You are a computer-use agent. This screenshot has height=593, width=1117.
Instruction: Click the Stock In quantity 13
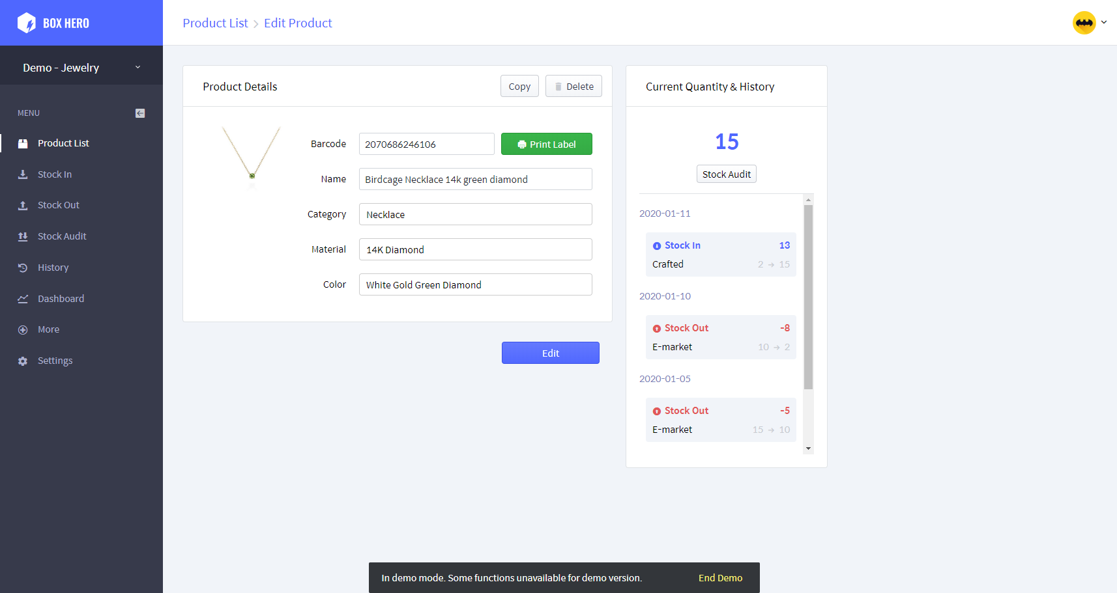tap(785, 245)
